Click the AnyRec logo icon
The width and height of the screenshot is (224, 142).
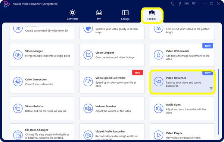tap(7, 4)
